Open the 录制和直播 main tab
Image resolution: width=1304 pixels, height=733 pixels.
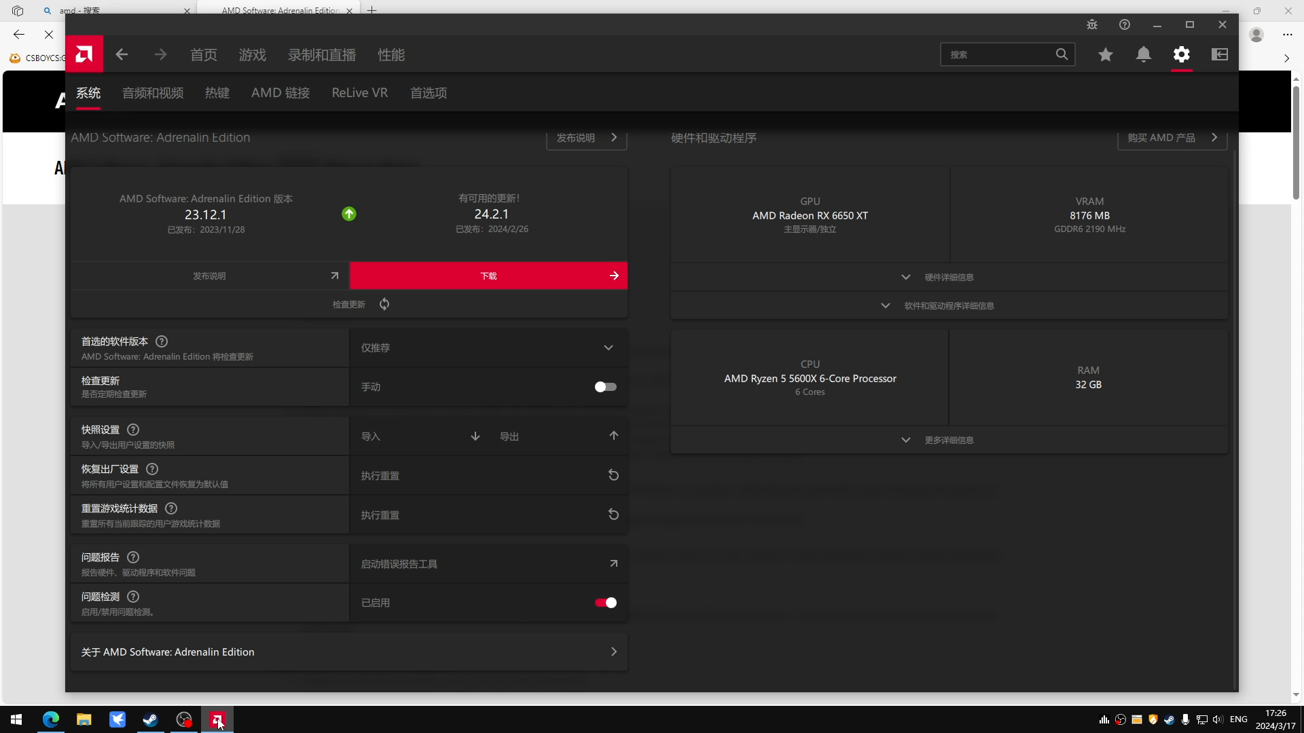coord(322,54)
